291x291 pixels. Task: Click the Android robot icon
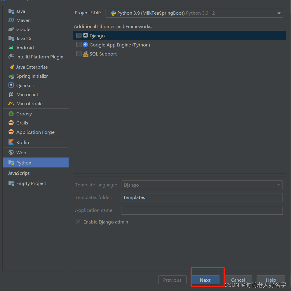pos(11,48)
